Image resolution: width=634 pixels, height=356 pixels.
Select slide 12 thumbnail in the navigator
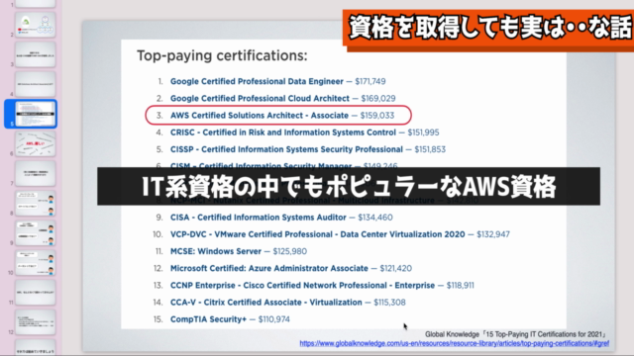pos(36,322)
